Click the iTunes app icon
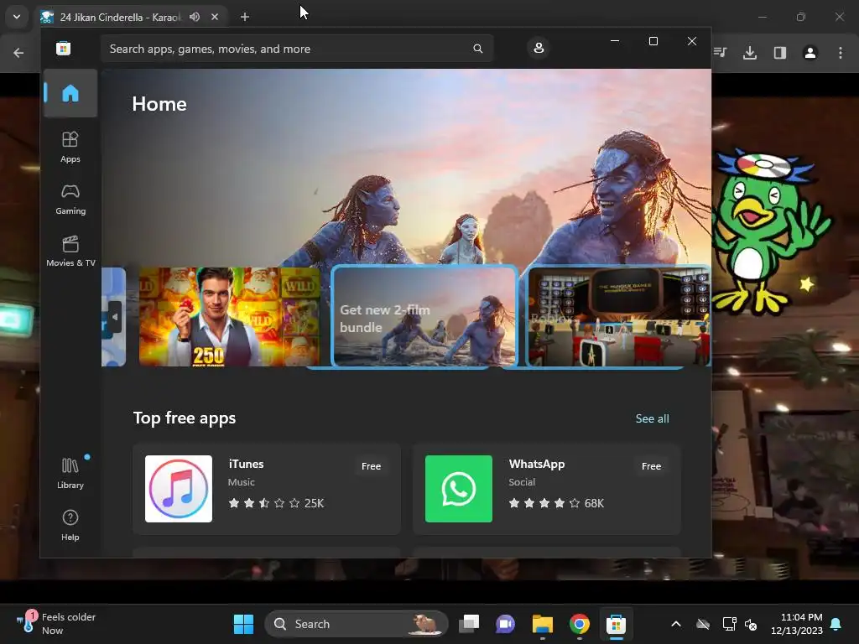Screen dimensions: 859x644 (179, 489)
